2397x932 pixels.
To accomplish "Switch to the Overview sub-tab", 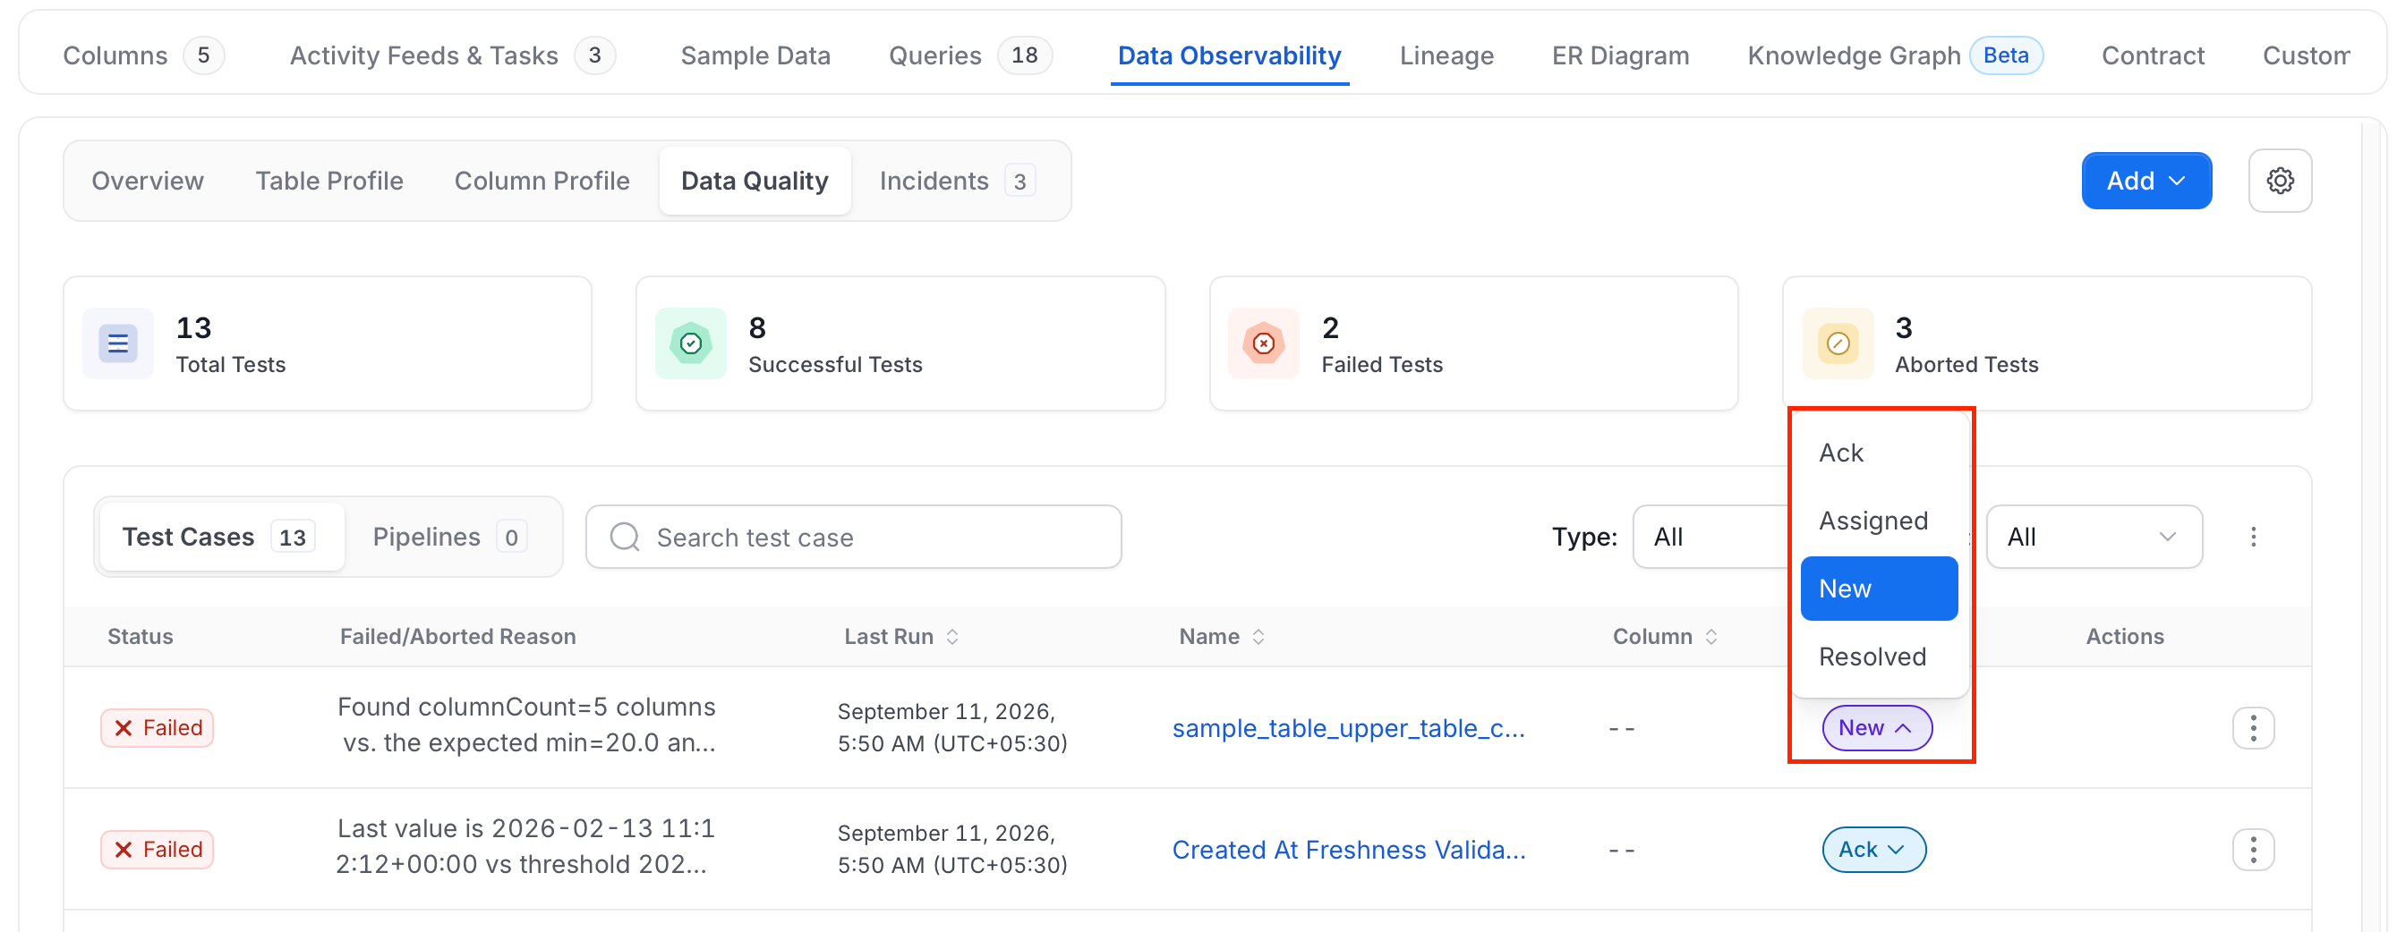I will coord(147,181).
